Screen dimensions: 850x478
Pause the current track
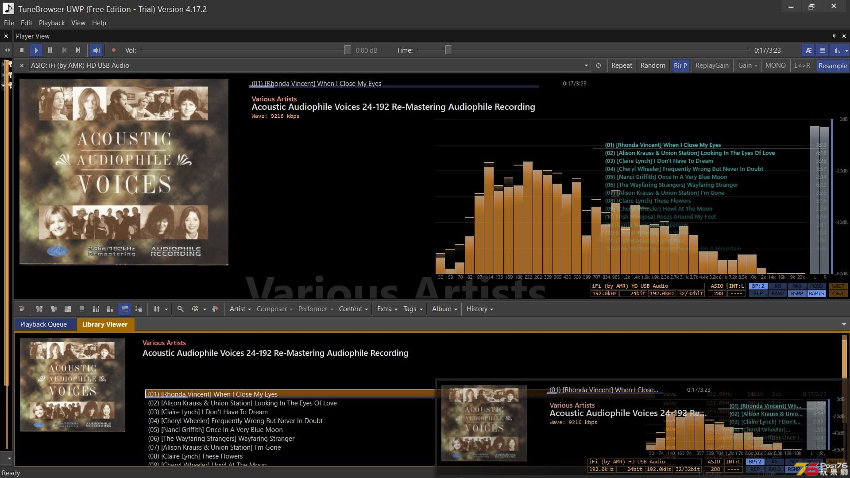click(x=50, y=50)
